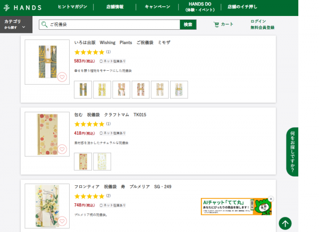Click the scroll-to-top arrow button

(285, 223)
